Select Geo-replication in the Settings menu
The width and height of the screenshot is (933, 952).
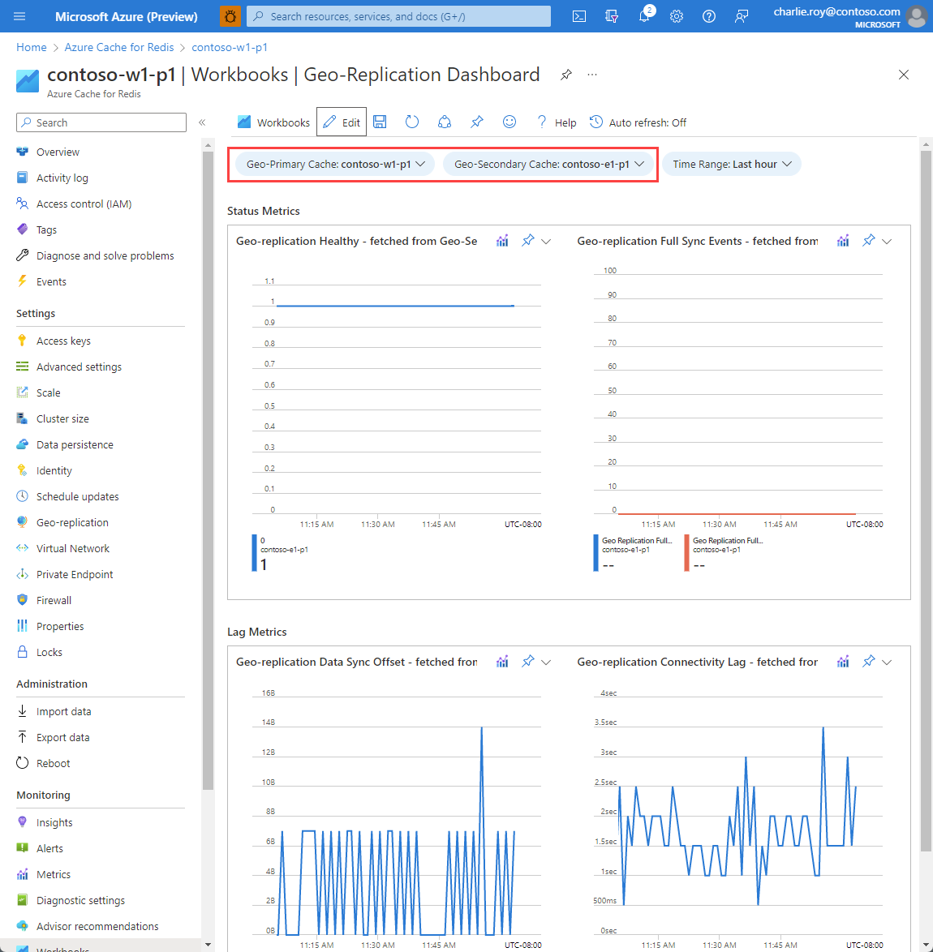(71, 522)
